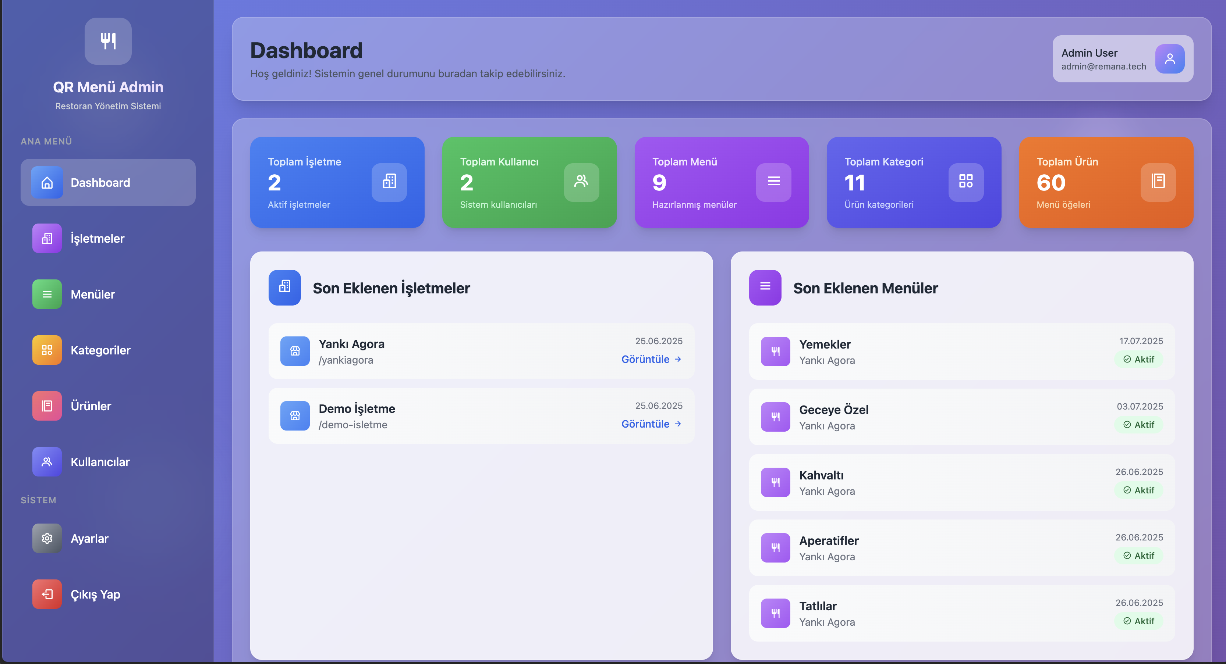1226x664 pixels.
Task: Click the users icon on Toplam Kullanıcı card
Action: [x=581, y=182]
